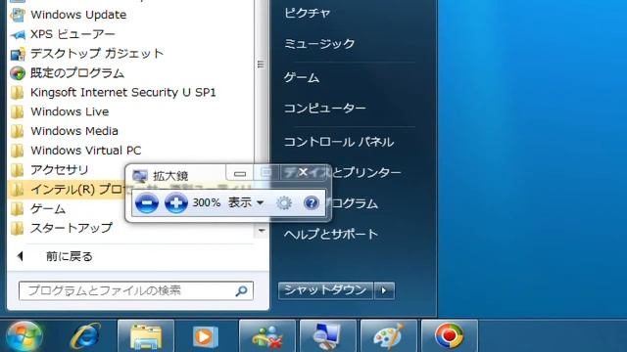Open ゲーム in the right pane

click(302, 77)
